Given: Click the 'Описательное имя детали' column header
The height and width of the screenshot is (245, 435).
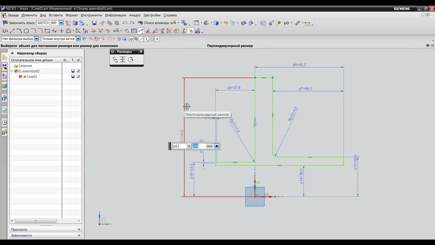Looking at the screenshot, I should [x=36, y=60].
